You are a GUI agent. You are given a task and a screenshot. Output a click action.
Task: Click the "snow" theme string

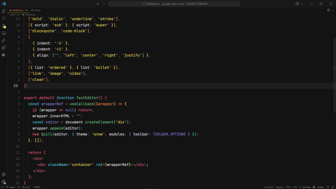[98, 134]
